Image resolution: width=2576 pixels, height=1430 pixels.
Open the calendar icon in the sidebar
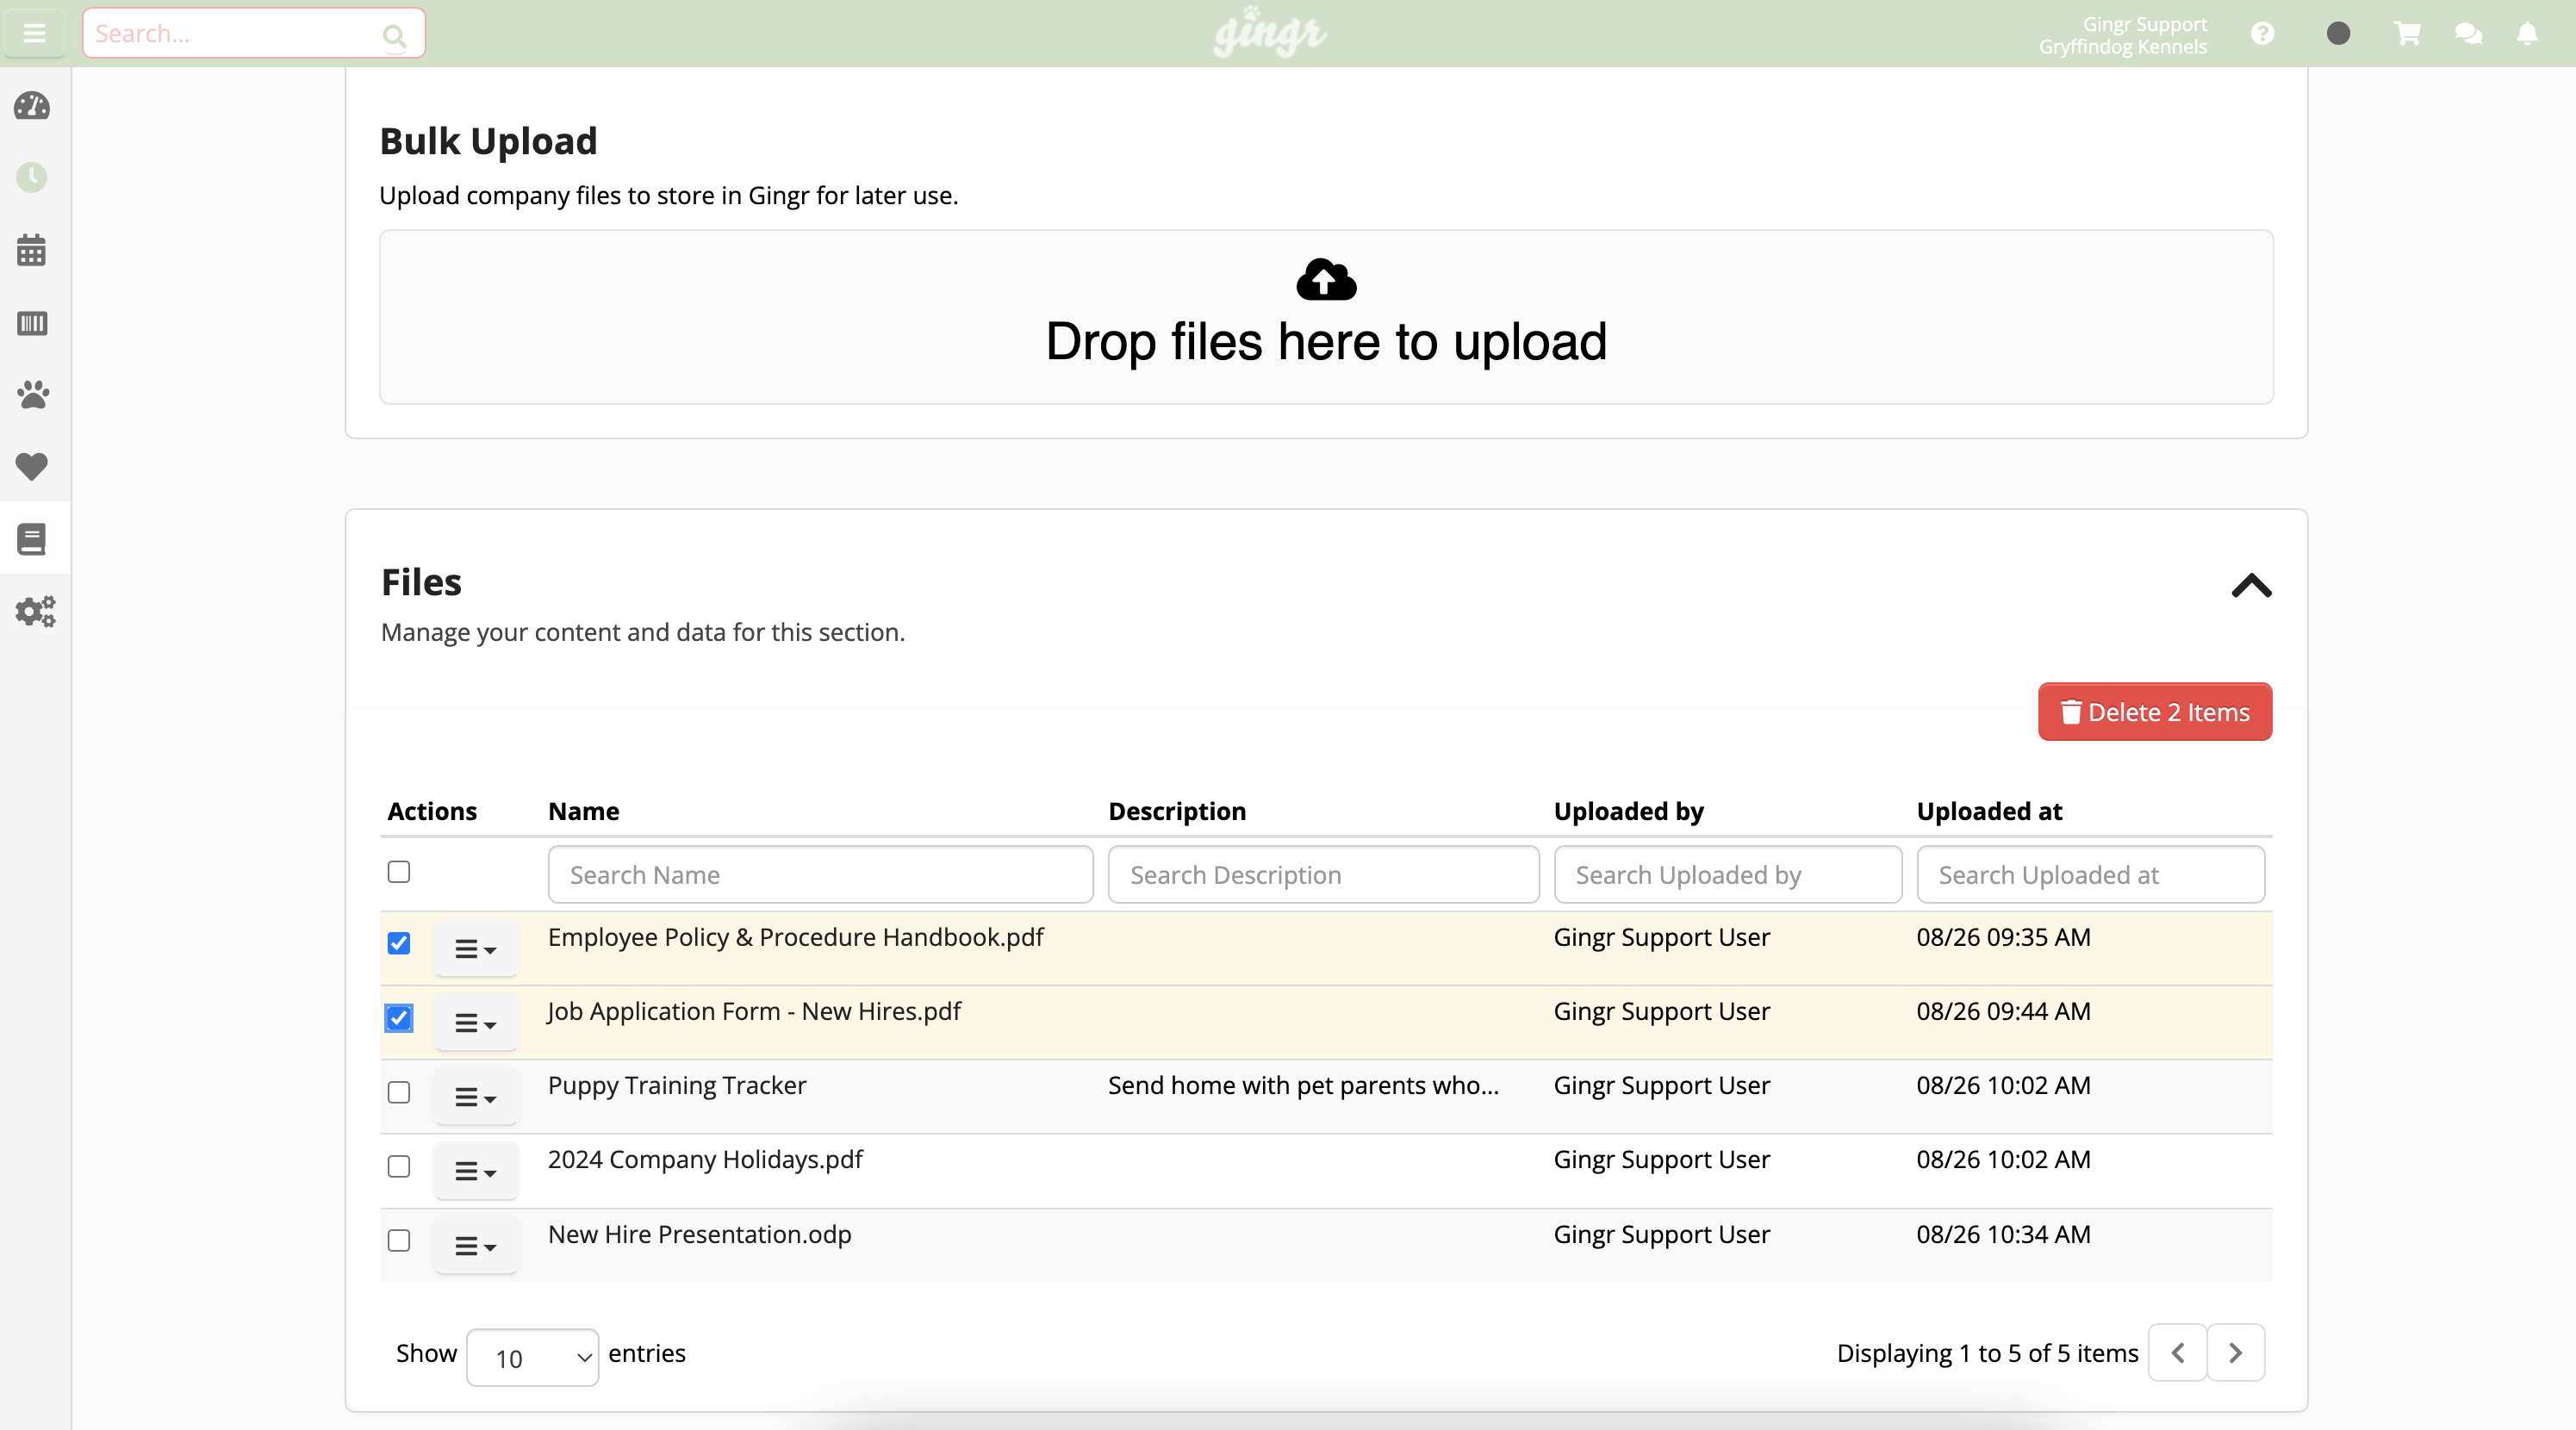point(32,250)
